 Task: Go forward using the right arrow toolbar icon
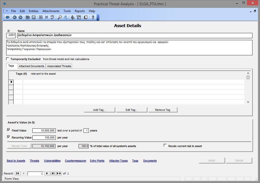[20, 17]
